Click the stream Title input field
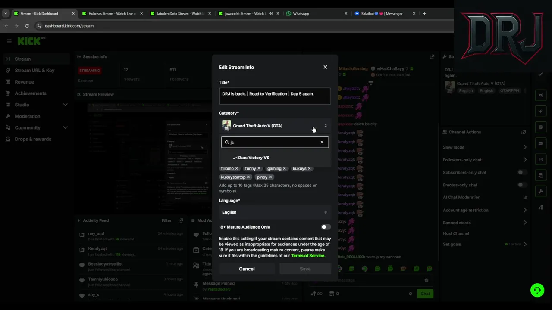This screenshot has height=310, width=552. pyautogui.click(x=275, y=96)
